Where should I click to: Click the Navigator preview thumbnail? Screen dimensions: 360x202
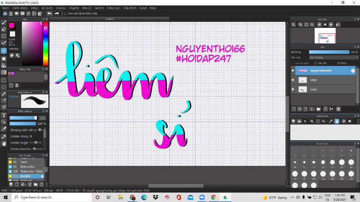pos(325,36)
